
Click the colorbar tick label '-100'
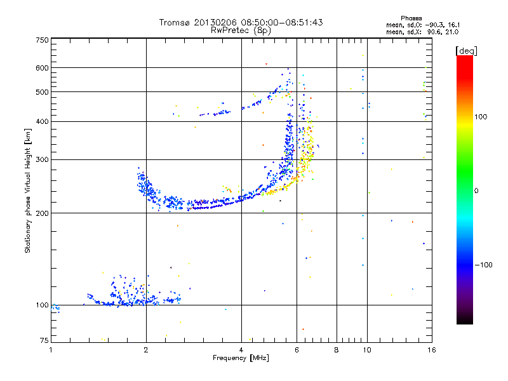484,265
